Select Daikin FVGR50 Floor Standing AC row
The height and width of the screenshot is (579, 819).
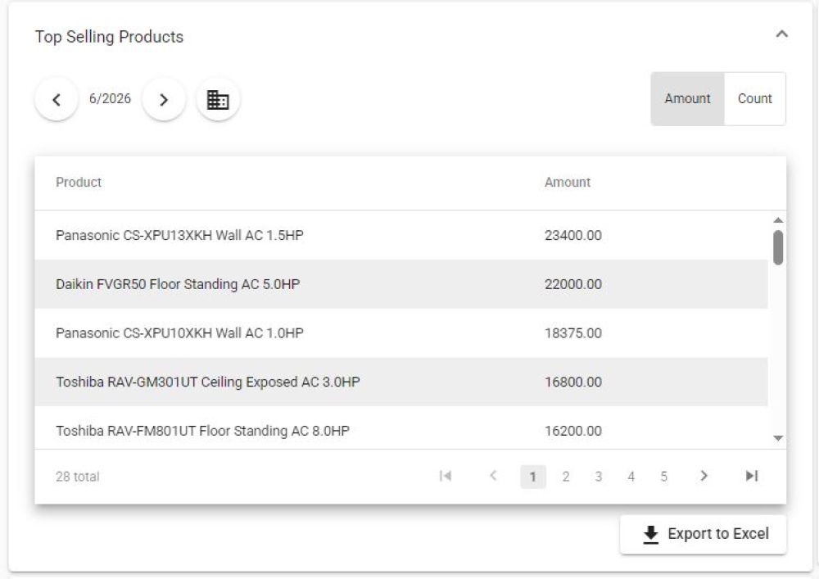click(x=401, y=284)
